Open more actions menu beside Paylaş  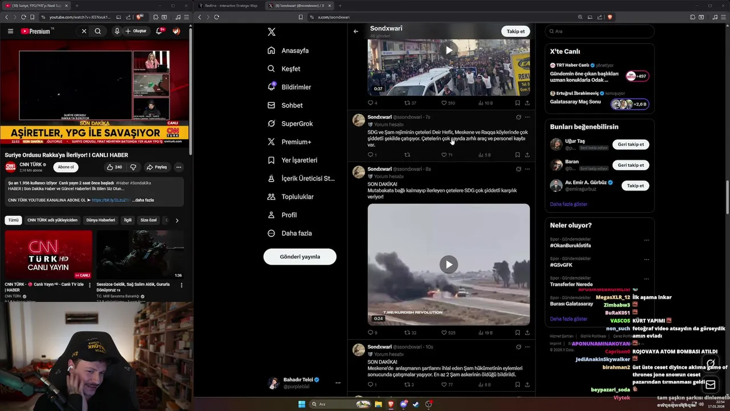pyautogui.click(x=179, y=167)
